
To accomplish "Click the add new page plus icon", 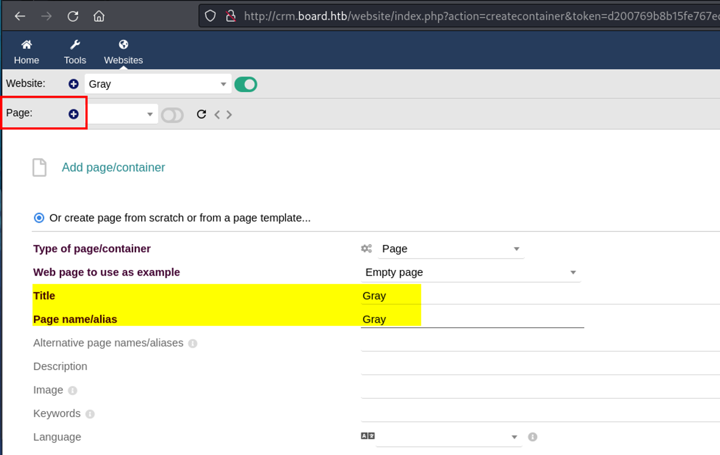I will pyautogui.click(x=73, y=114).
